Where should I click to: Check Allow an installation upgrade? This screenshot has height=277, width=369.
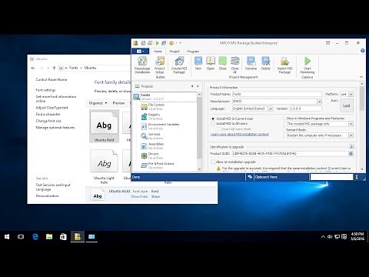point(213,162)
